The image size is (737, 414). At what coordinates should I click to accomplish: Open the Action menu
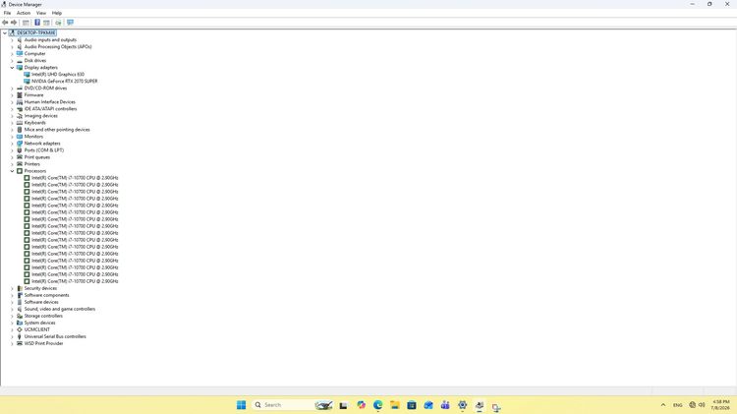[x=24, y=13]
